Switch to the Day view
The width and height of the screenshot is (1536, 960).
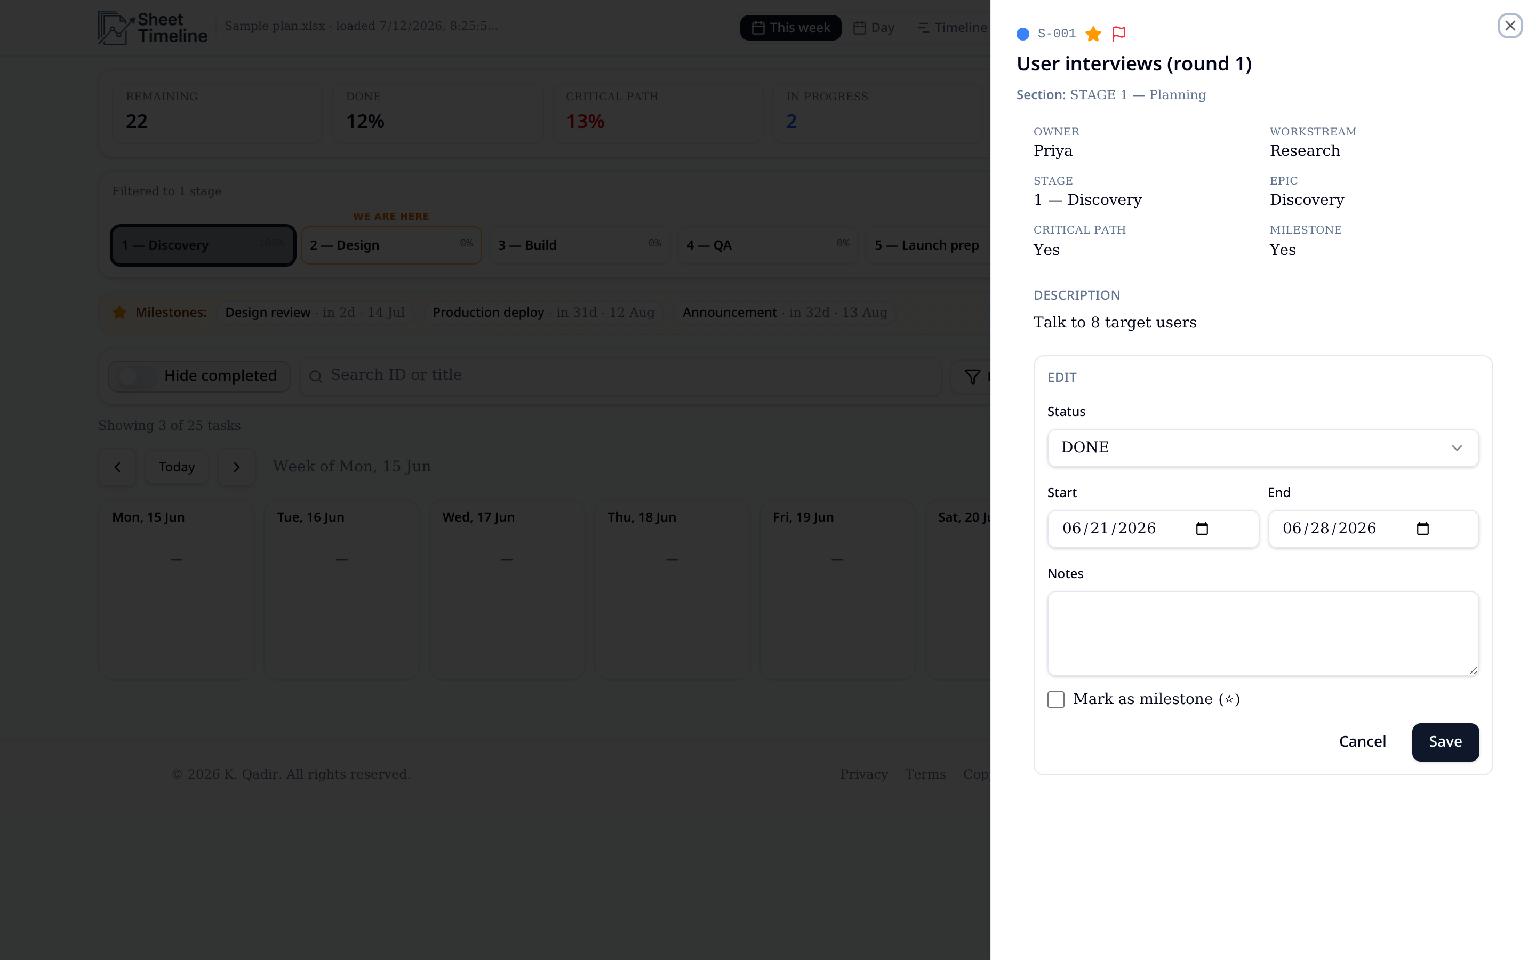pos(874,27)
